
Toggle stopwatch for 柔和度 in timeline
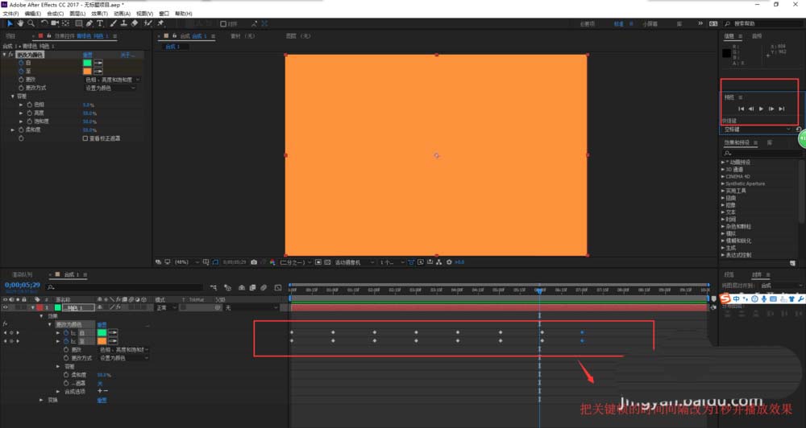point(66,375)
